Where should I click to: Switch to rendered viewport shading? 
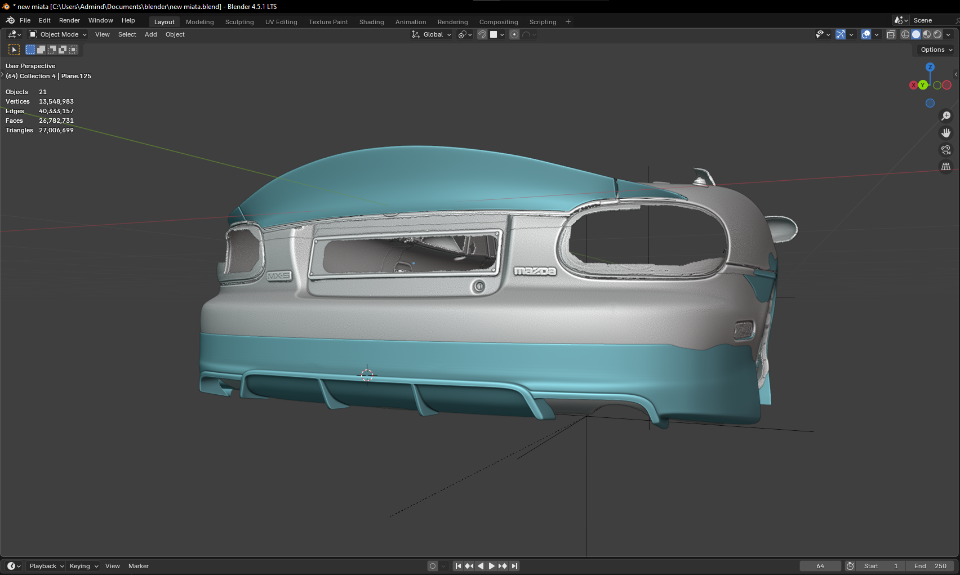pos(937,34)
